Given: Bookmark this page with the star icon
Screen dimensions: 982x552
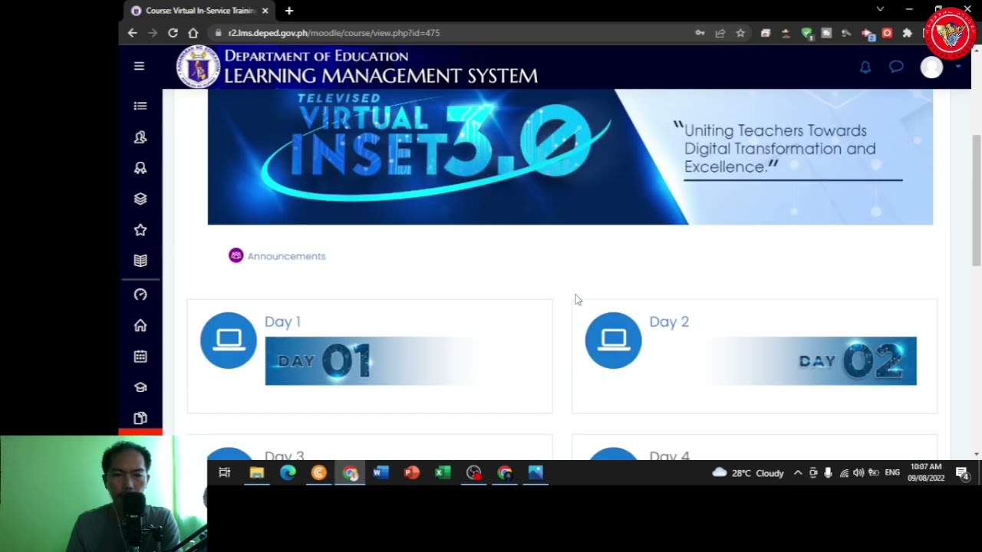Looking at the screenshot, I should [x=740, y=33].
